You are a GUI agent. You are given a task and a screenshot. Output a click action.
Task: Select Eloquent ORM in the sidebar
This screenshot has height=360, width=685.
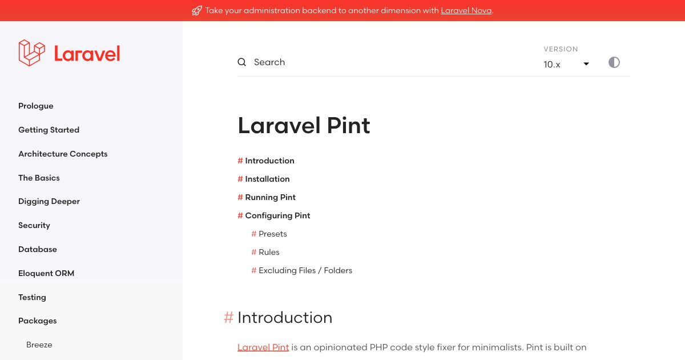click(x=46, y=273)
